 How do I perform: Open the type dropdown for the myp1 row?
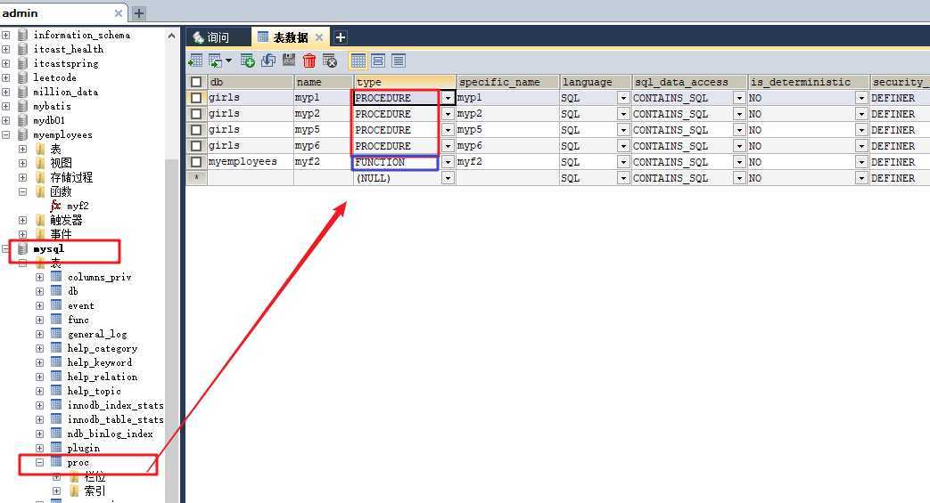[x=448, y=98]
